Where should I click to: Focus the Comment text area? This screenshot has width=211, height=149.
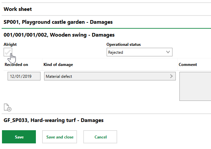tap(195, 86)
